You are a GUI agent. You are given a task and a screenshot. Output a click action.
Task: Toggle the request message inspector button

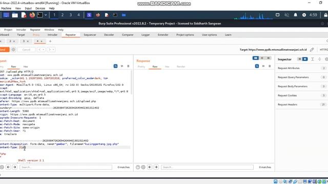pos(115,66)
